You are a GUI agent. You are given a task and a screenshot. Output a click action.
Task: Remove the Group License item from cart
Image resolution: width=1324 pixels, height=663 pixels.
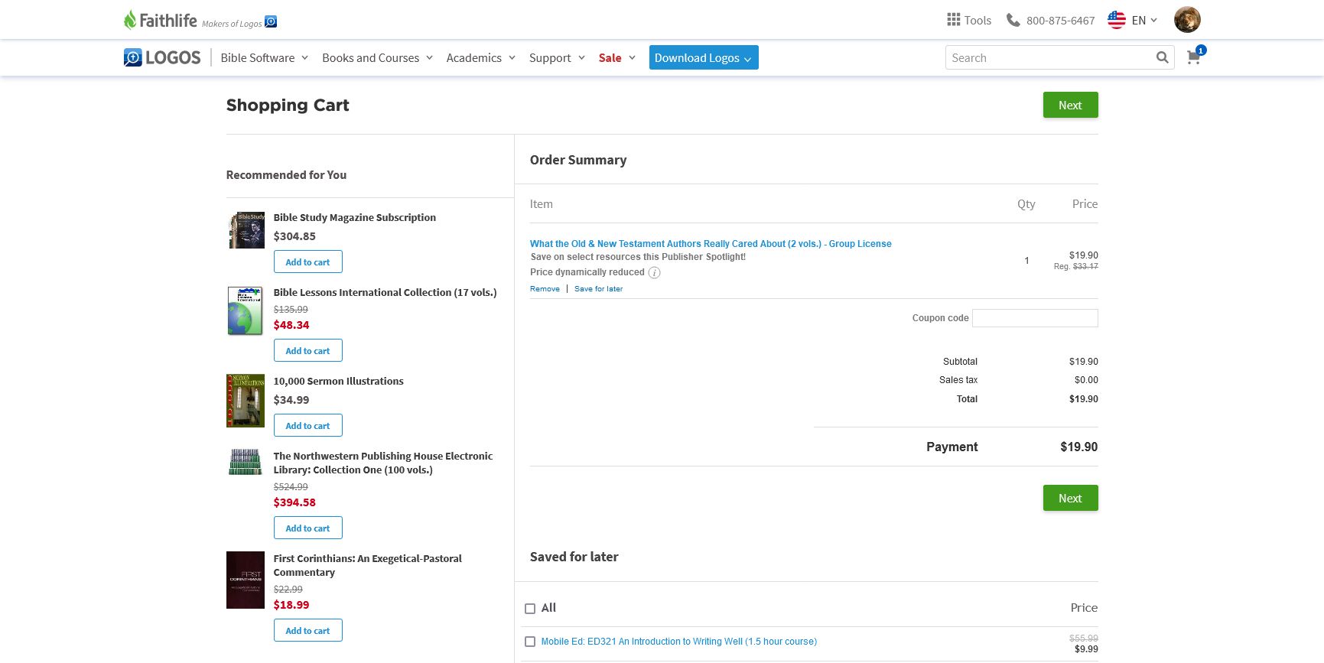[x=545, y=289]
